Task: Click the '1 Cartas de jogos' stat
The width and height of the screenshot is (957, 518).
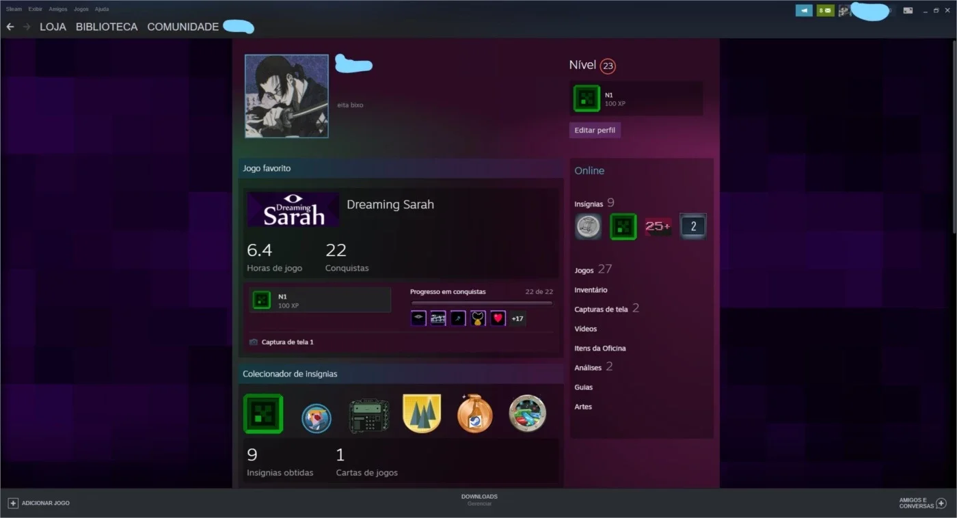Action: [367, 462]
